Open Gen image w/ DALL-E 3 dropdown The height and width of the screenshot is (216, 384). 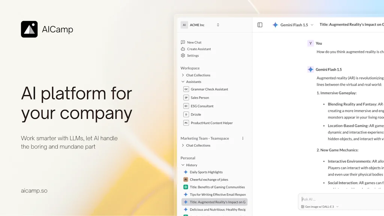[x=320, y=207]
